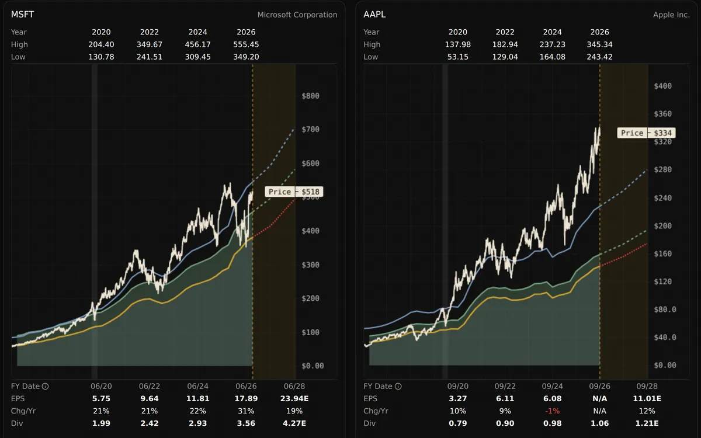Click AAPL fiscal date 09/24

tap(553, 387)
